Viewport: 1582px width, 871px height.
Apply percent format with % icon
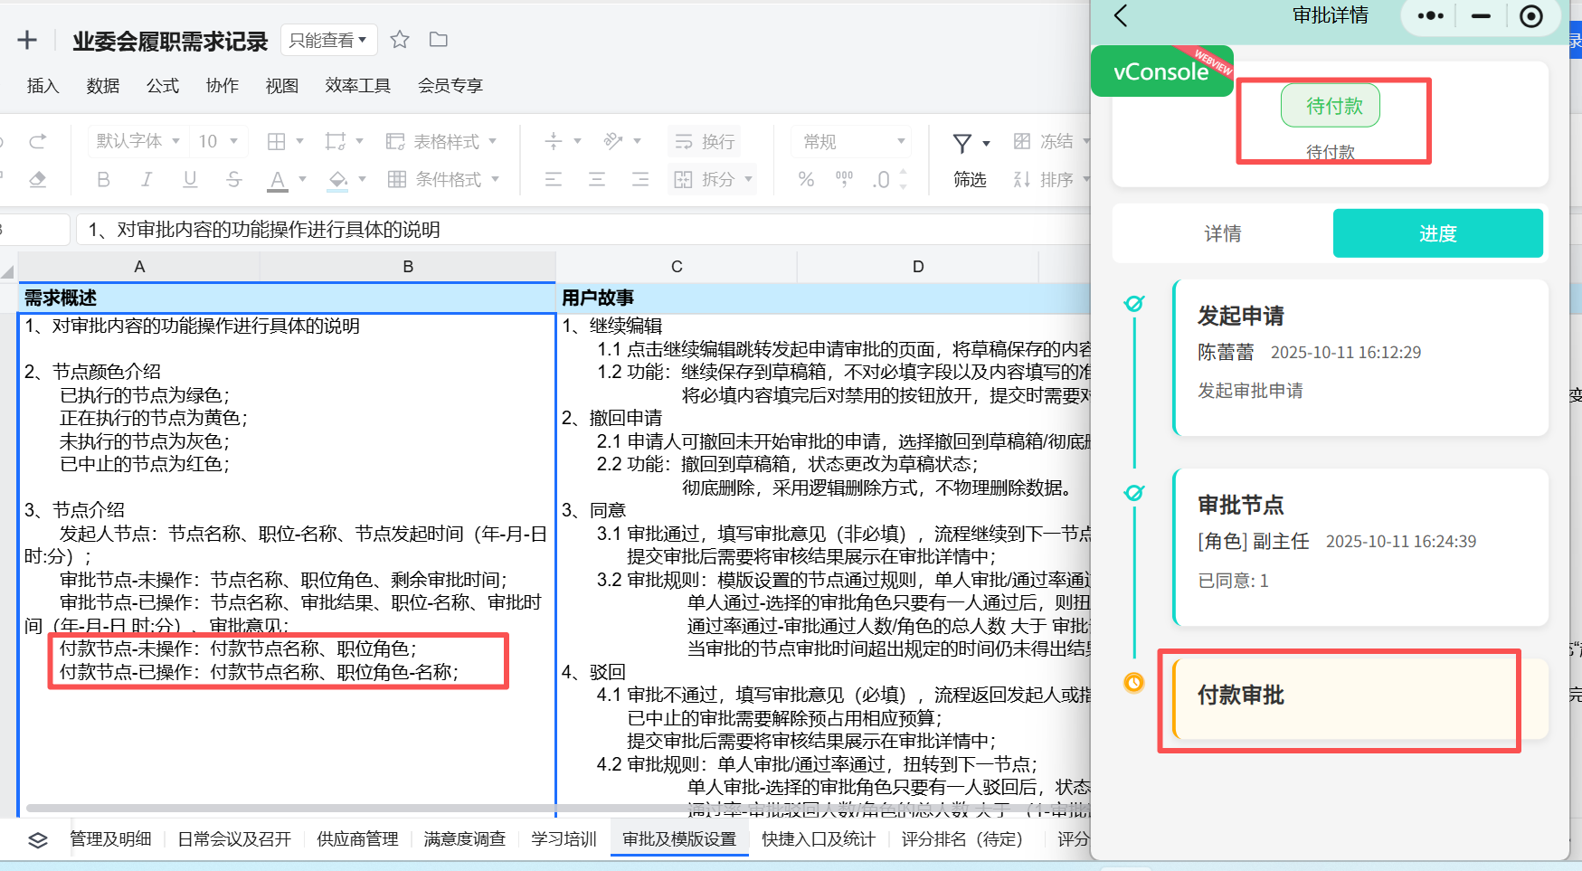[806, 179]
